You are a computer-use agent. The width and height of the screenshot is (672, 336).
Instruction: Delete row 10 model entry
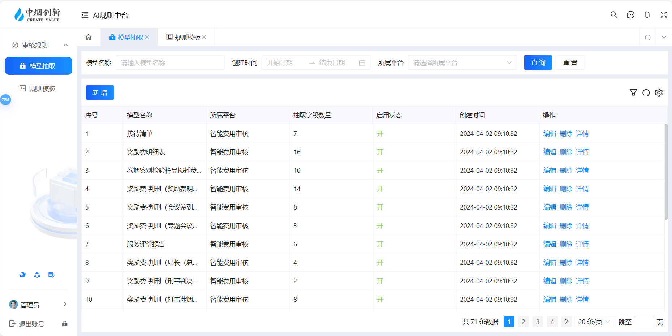pyautogui.click(x=566, y=300)
